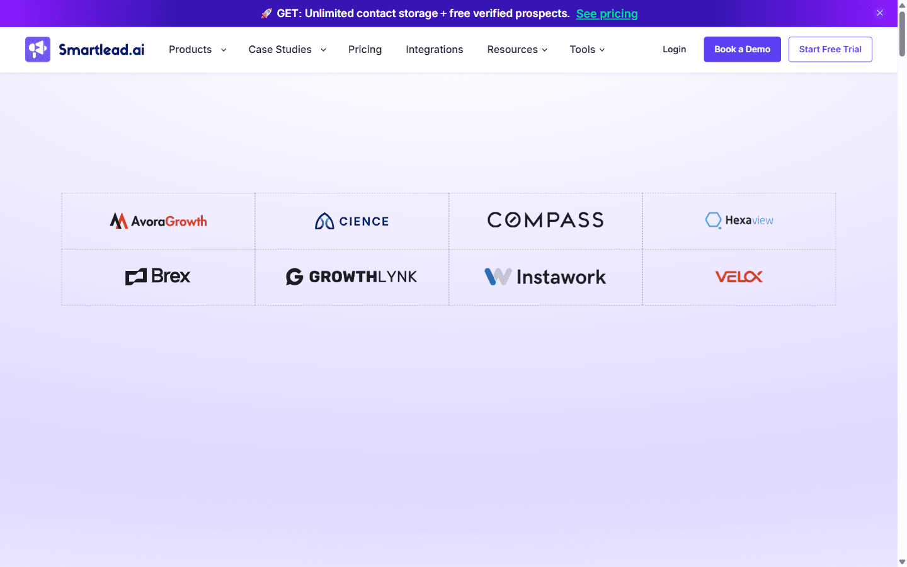Viewport: 907px width, 567px height.
Task: Click the Book a Demo button
Action: point(742,49)
